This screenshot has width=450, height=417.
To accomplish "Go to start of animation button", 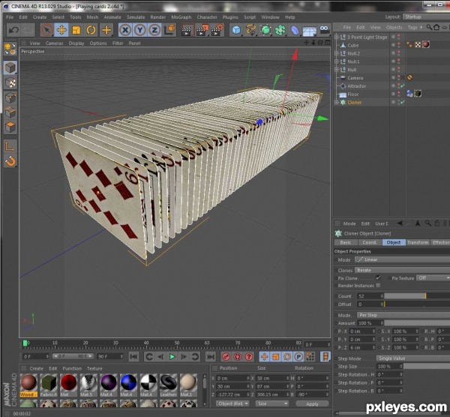I will point(133,357).
